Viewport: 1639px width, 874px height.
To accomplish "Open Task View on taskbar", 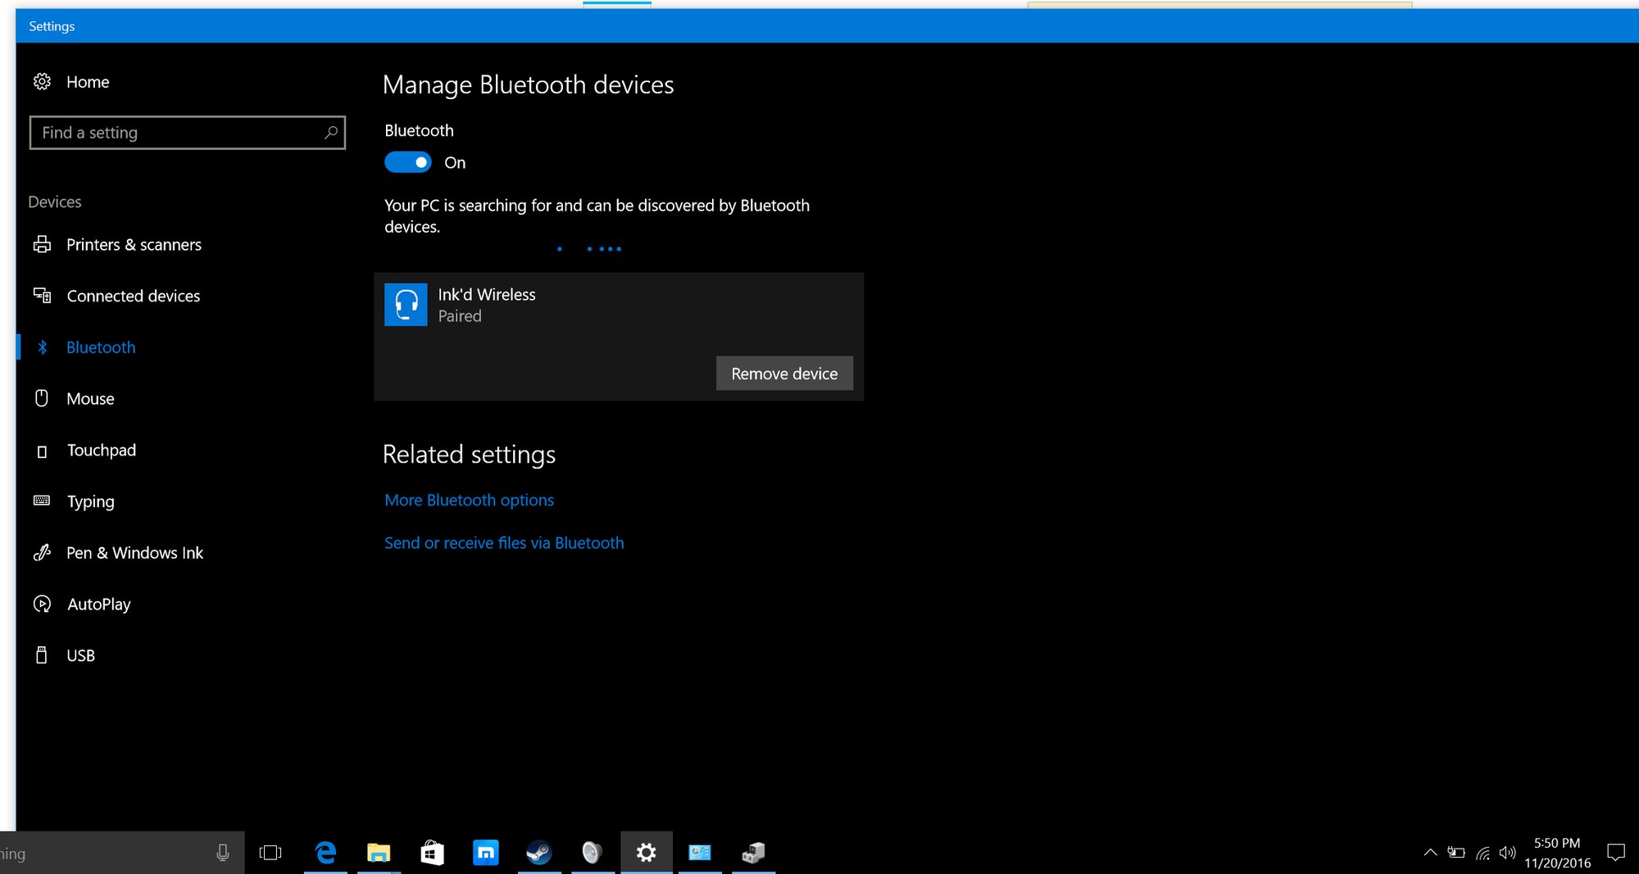I will click(270, 854).
